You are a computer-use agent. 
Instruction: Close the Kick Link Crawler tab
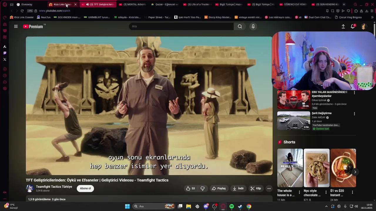point(75,4)
